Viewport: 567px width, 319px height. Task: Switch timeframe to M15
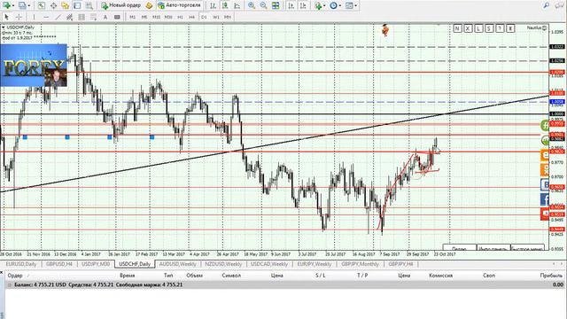pos(156,17)
